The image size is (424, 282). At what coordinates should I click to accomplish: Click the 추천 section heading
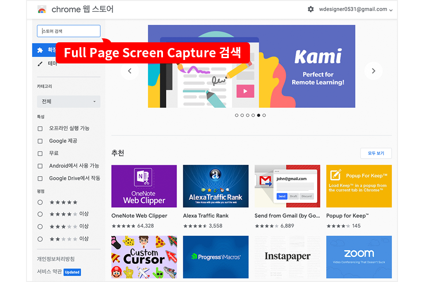(x=117, y=153)
